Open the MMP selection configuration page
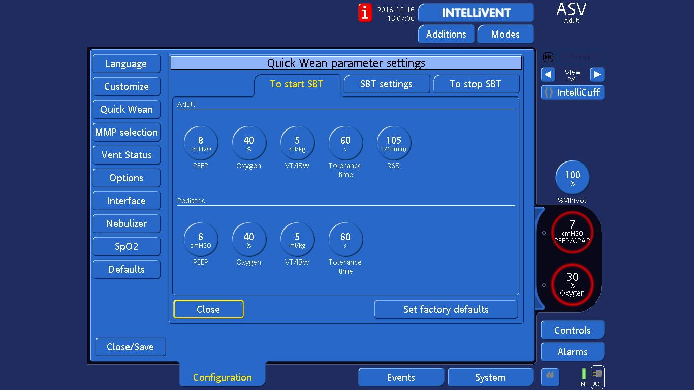Image resolution: width=694 pixels, height=390 pixels. tap(127, 132)
